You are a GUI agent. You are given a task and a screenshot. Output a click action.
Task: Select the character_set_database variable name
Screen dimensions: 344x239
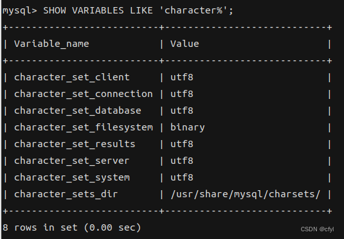tap(78, 111)
